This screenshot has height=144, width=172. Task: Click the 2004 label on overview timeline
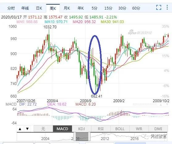pos(45,139)
